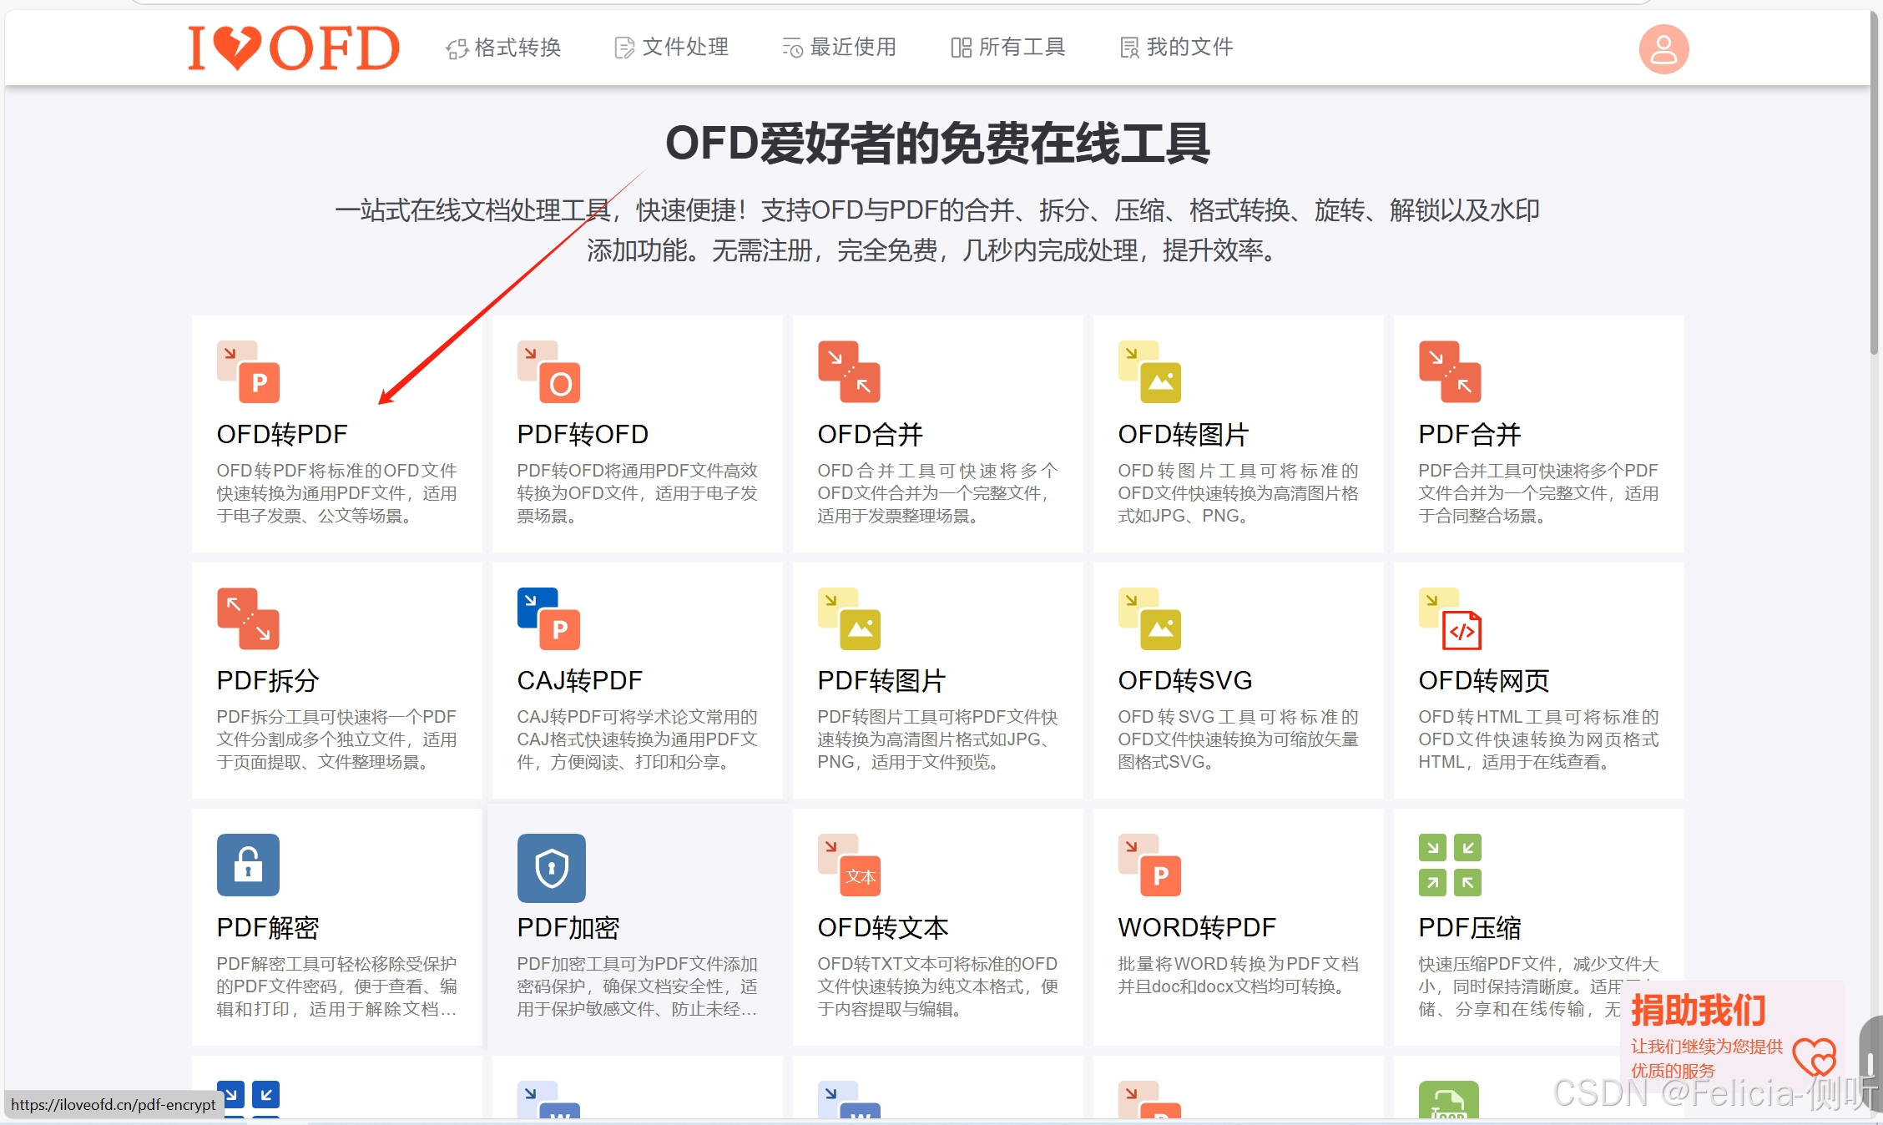Open the WORD转PDF tool title

(1197, 927)
